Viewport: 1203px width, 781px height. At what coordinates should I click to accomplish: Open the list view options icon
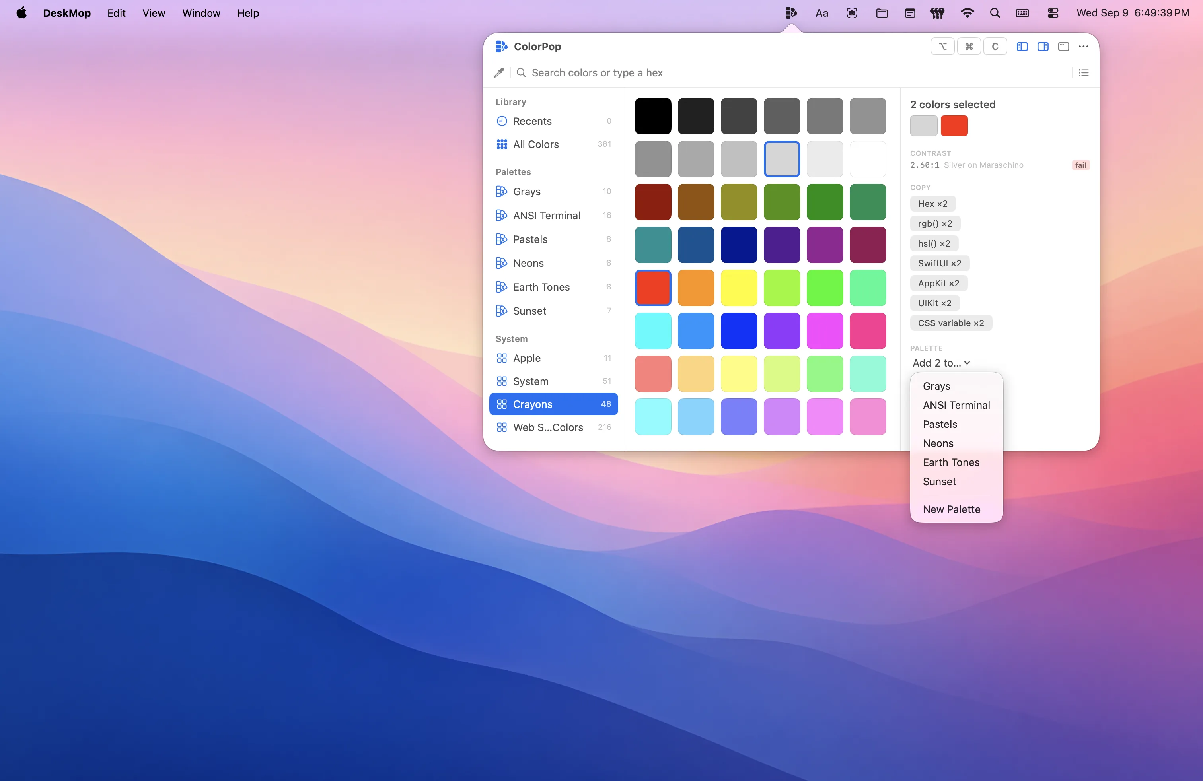point(1084,73)
